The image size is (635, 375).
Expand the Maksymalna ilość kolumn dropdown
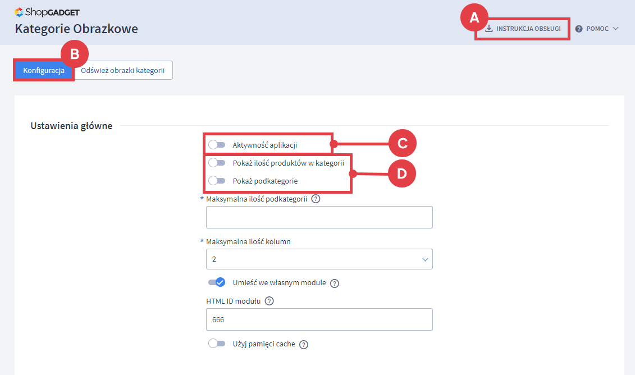(319, 259)
